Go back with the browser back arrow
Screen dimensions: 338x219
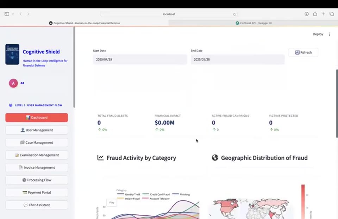[x=21, y=14]
